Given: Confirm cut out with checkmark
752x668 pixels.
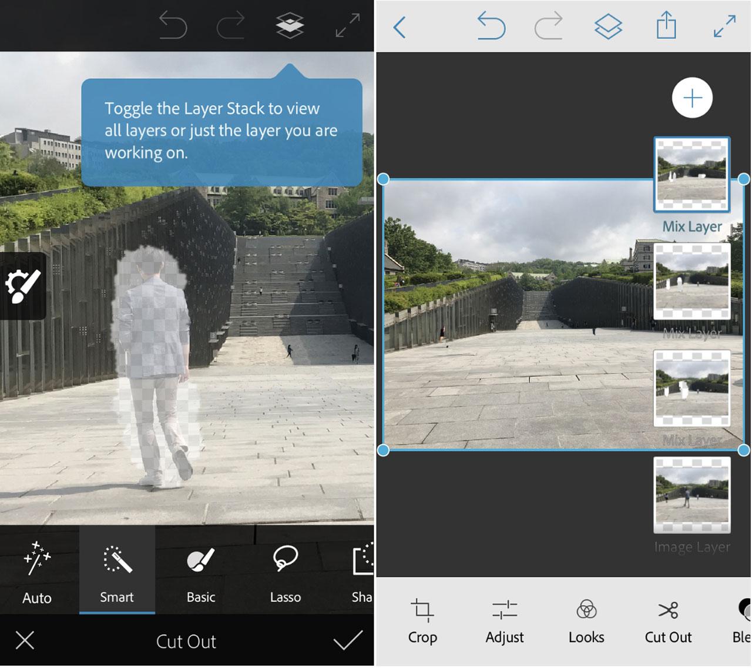Looking at the screenshot, I should pos(348,640).
